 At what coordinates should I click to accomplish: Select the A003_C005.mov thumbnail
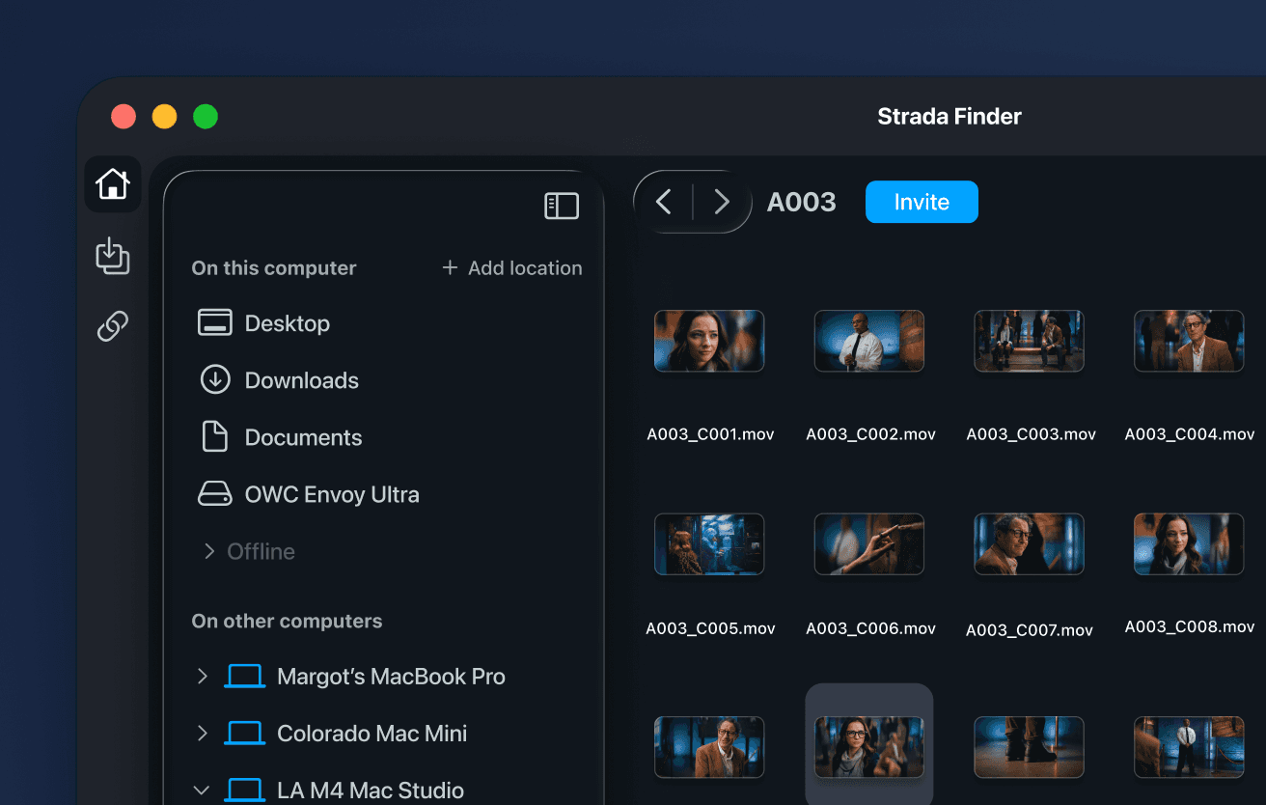[709, 543]
